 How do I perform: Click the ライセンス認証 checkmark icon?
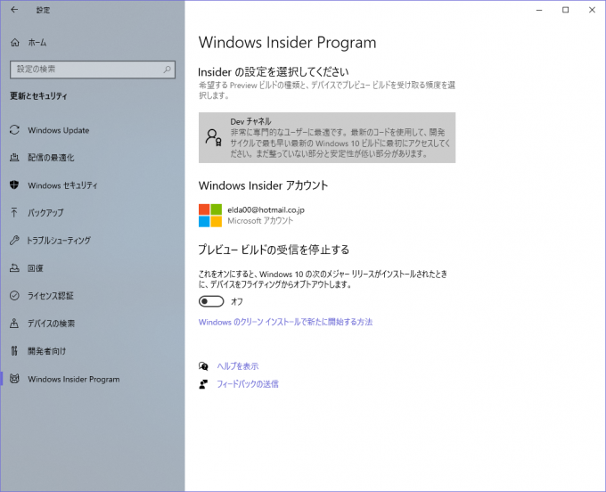[14, 296]
